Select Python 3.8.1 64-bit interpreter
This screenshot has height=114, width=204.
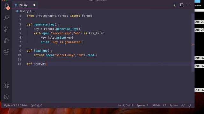16,105
